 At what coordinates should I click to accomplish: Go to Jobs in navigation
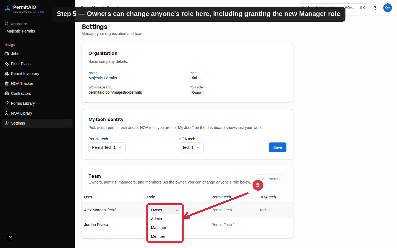pos(37,54)
